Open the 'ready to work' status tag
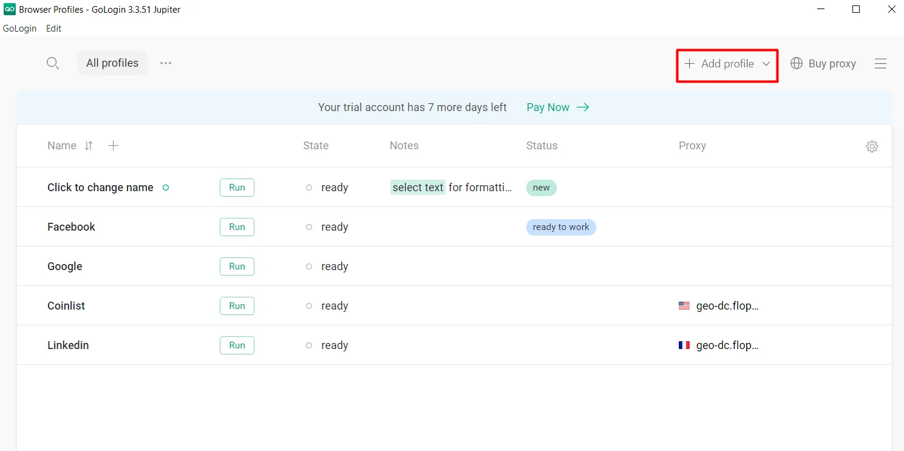This screenshot has width=904, height=451. click(561, 227)
